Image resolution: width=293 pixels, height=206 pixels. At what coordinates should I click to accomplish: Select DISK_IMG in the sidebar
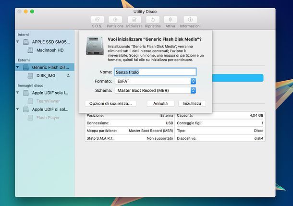[x=46, y=76]
